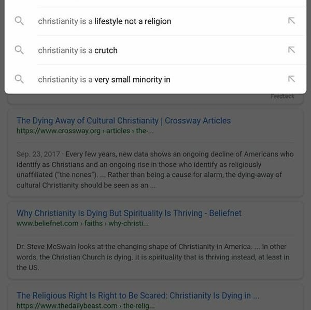Click search icon beside 'very small minority in'
This screenshot has height=310, width=311.
tap(19, 79)
